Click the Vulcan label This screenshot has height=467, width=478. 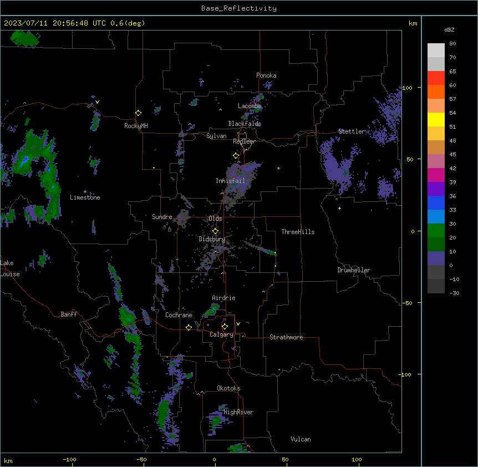(x=301, y=439)
